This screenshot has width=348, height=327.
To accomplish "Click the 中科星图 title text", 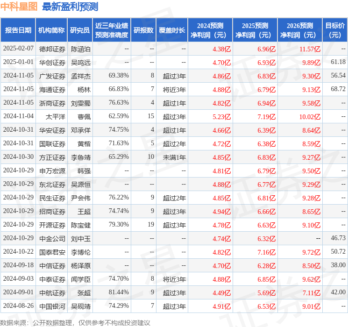I will pyautogui.click(x=19, y=7).
